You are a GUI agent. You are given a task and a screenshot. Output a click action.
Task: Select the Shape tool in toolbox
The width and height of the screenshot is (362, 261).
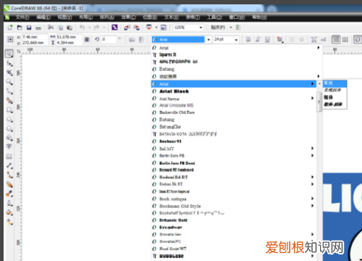click(9, 63)
